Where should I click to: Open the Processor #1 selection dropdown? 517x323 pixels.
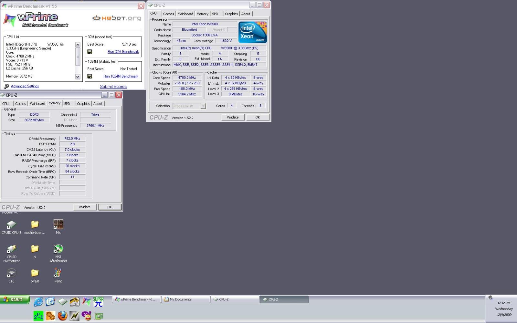pyautogui.click(x=189, y=106)
